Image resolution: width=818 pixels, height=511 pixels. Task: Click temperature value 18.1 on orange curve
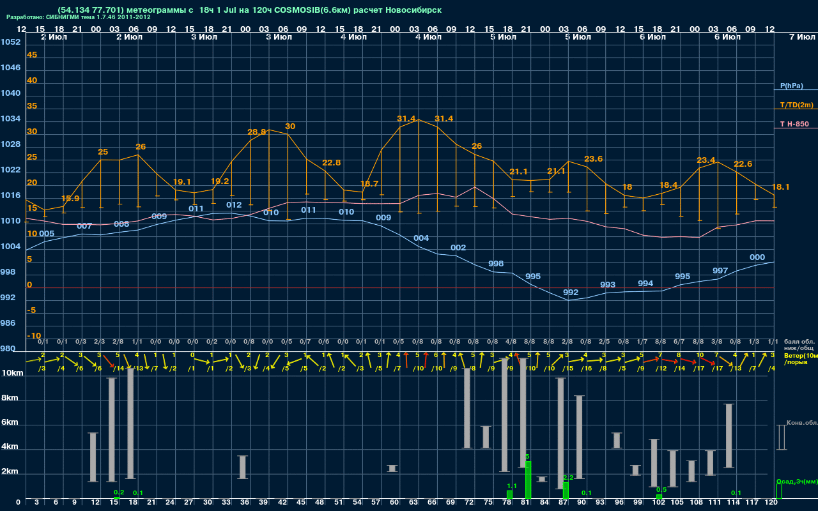[781, 187]
